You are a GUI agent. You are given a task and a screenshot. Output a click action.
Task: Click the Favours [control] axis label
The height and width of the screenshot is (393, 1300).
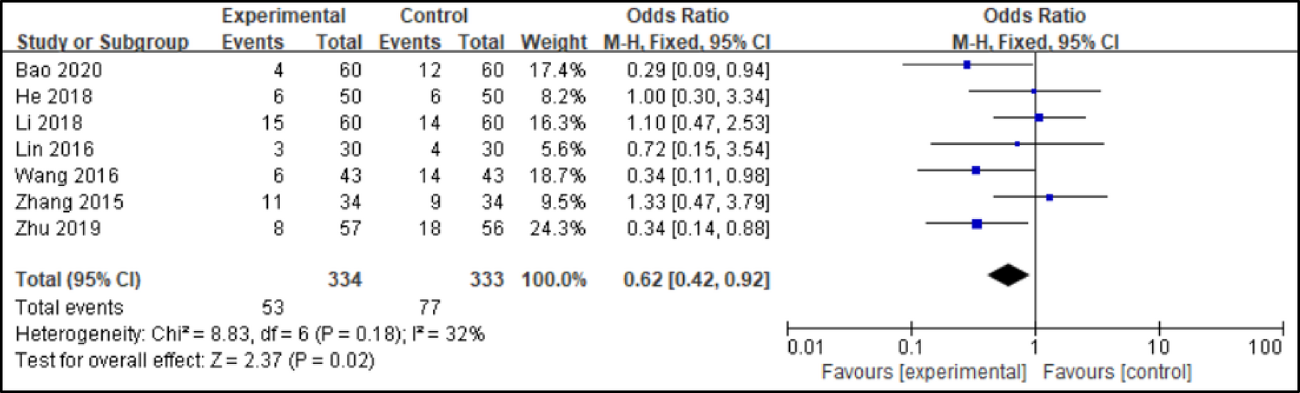click(x=1117, y=372)
